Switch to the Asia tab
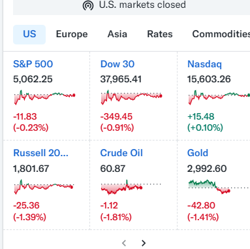Viewport: 250px width, 249px height. pos(117,34)
